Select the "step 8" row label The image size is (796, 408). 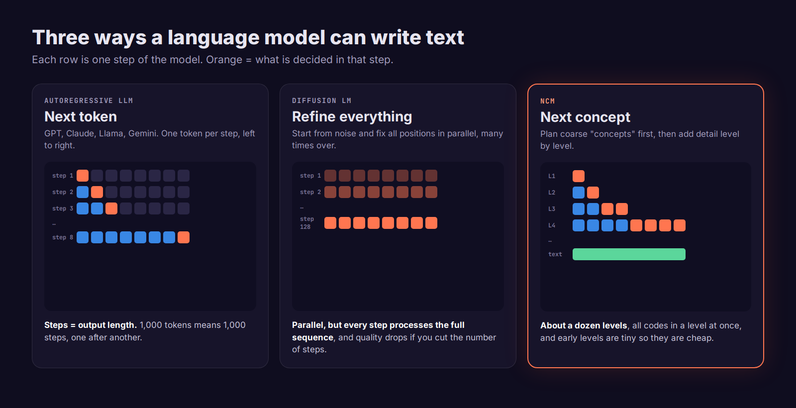pyautogui.click(x=63, y=237)
